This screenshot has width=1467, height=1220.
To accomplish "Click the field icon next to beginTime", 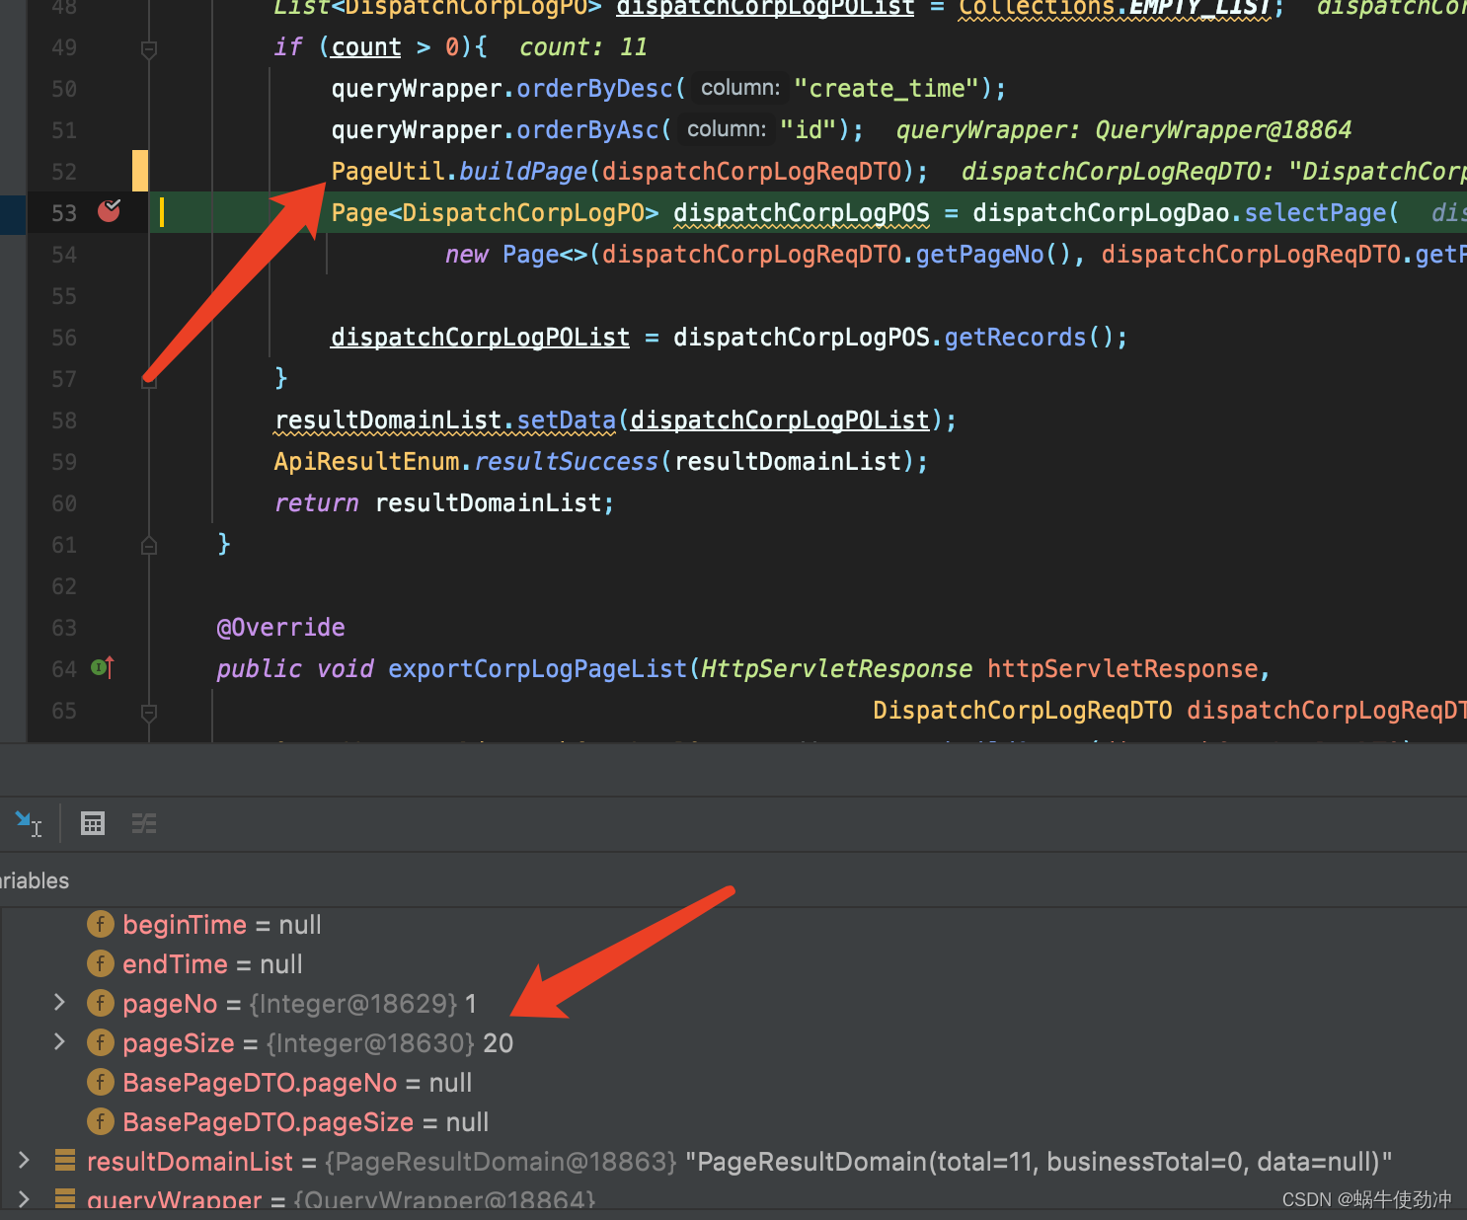I will [100, 924].
